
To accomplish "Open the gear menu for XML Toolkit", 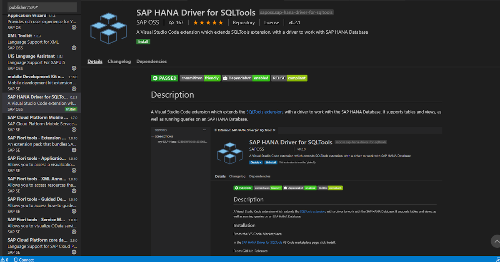I will [x=74, y=48].
